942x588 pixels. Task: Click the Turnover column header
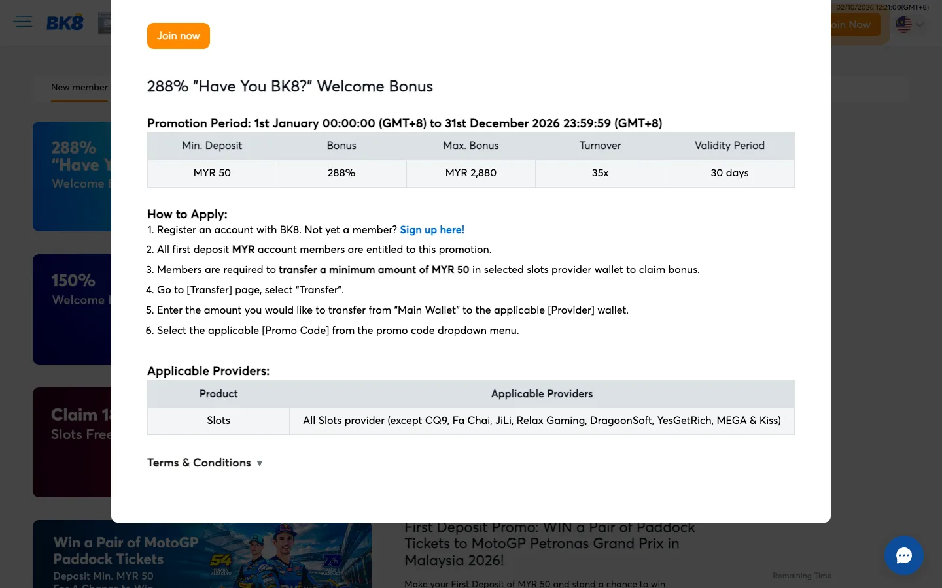[x=600, y=146]
